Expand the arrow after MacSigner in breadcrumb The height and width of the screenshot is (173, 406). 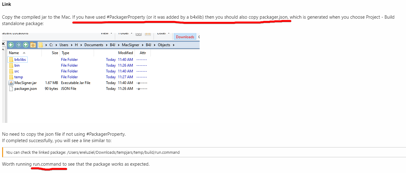click(142, 45)
